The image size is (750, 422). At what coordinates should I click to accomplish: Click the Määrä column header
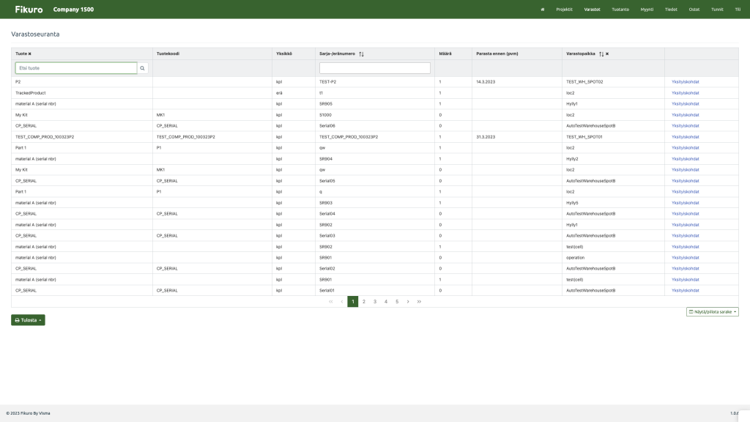[x=445, y=54]
